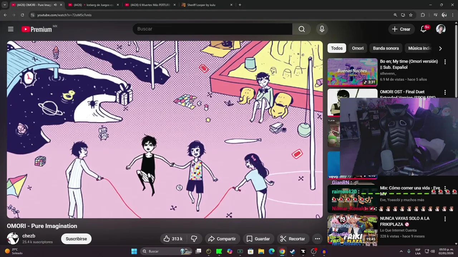Image resolution: width=458 pixels, height=257 pixels.
Task: Open clock and date 05:55 p. m.
Action: point(446,251)
